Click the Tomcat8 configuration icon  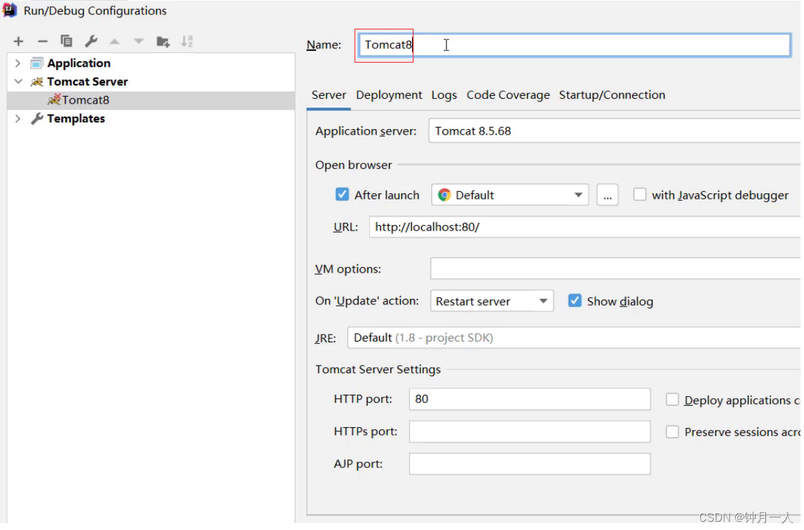pyautogui.click(x=54, y=99)
